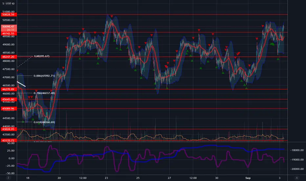The width and height of the screenshot is (306, 181).
Task: Click date 30 on the time axis
Action: click(216, 178)
